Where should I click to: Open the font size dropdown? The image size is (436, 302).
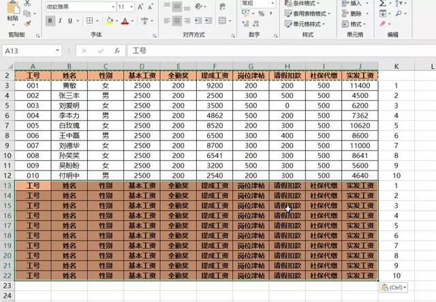[131, 6]
